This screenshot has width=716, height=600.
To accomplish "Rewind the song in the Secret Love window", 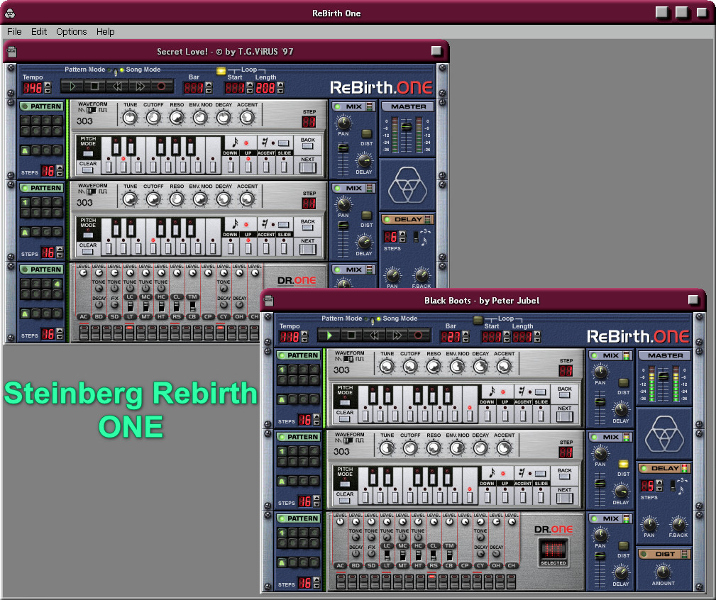I will (x=117, y=87).
